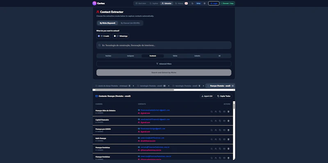This screenshot has width=328, height=163.
Task: Search icon for Finanças pra LEIGOS row
Action: pyautogui.click(x=212, y=130)
